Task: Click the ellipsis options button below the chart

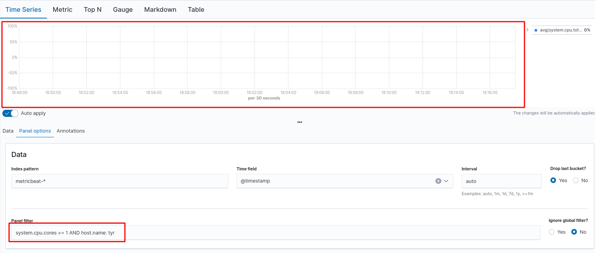Action: coord(299,122)
